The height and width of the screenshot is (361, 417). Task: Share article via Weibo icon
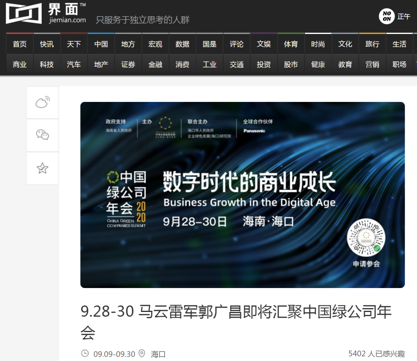coord(42,102)
